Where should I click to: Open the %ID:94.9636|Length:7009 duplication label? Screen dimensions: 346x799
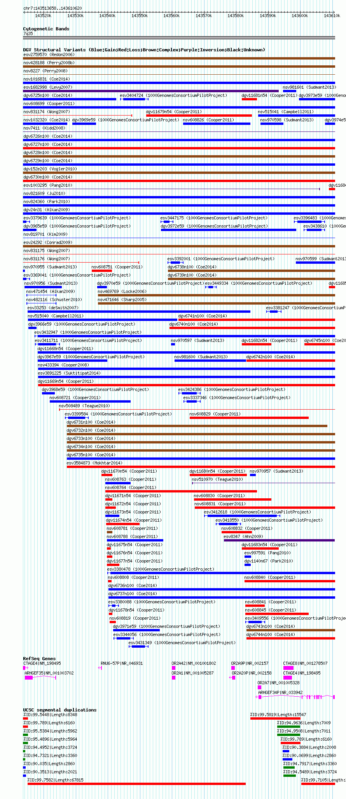click(x=304, y=723)
